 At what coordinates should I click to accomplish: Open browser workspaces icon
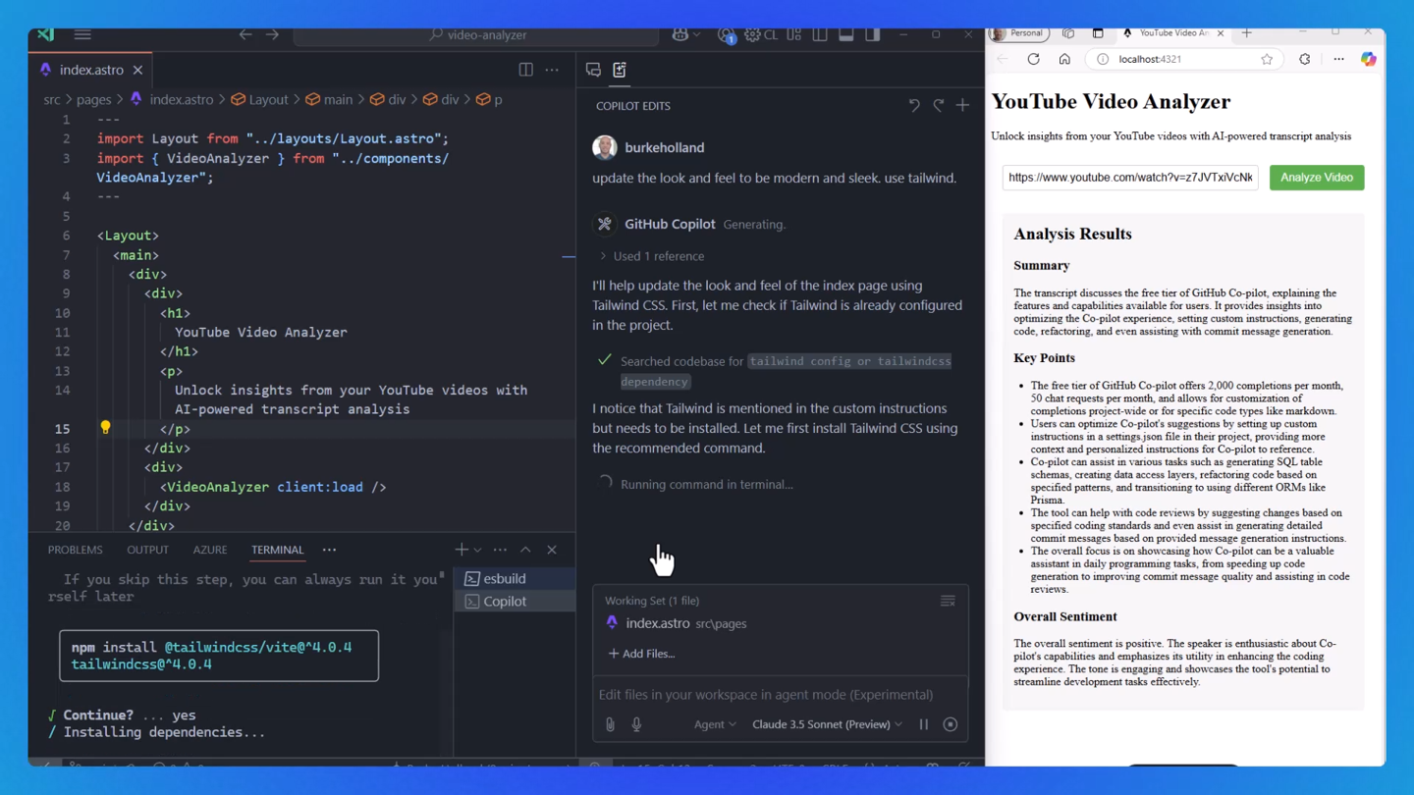(1068, 33)
